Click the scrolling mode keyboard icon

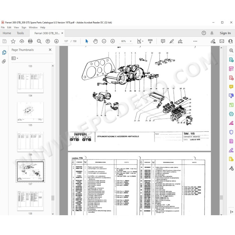click(x=150, y=41)
